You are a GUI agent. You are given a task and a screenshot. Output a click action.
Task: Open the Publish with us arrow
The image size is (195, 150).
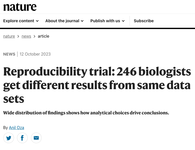click(123, 21)
